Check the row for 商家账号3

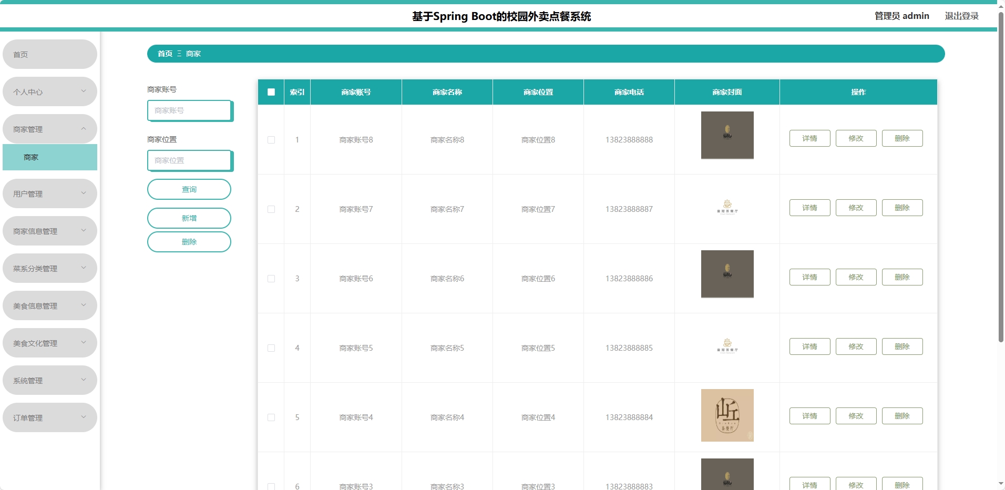click(271, 486)
